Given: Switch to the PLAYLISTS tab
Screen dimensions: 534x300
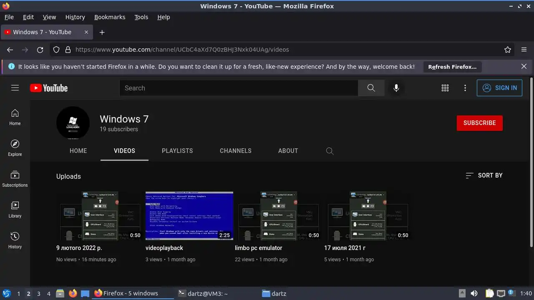Looking at the screenshot, I should click(177, 151).
